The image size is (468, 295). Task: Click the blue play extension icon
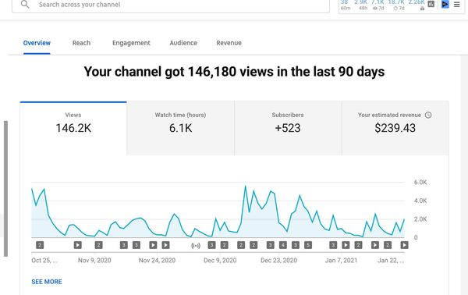(x=445, y=4)
